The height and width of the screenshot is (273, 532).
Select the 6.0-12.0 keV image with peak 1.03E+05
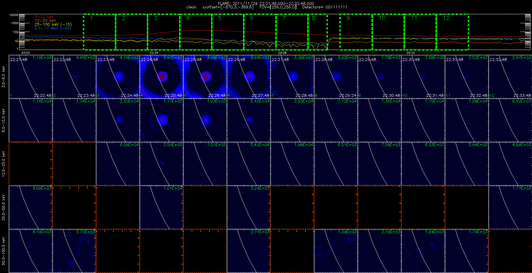coord(205,120)
